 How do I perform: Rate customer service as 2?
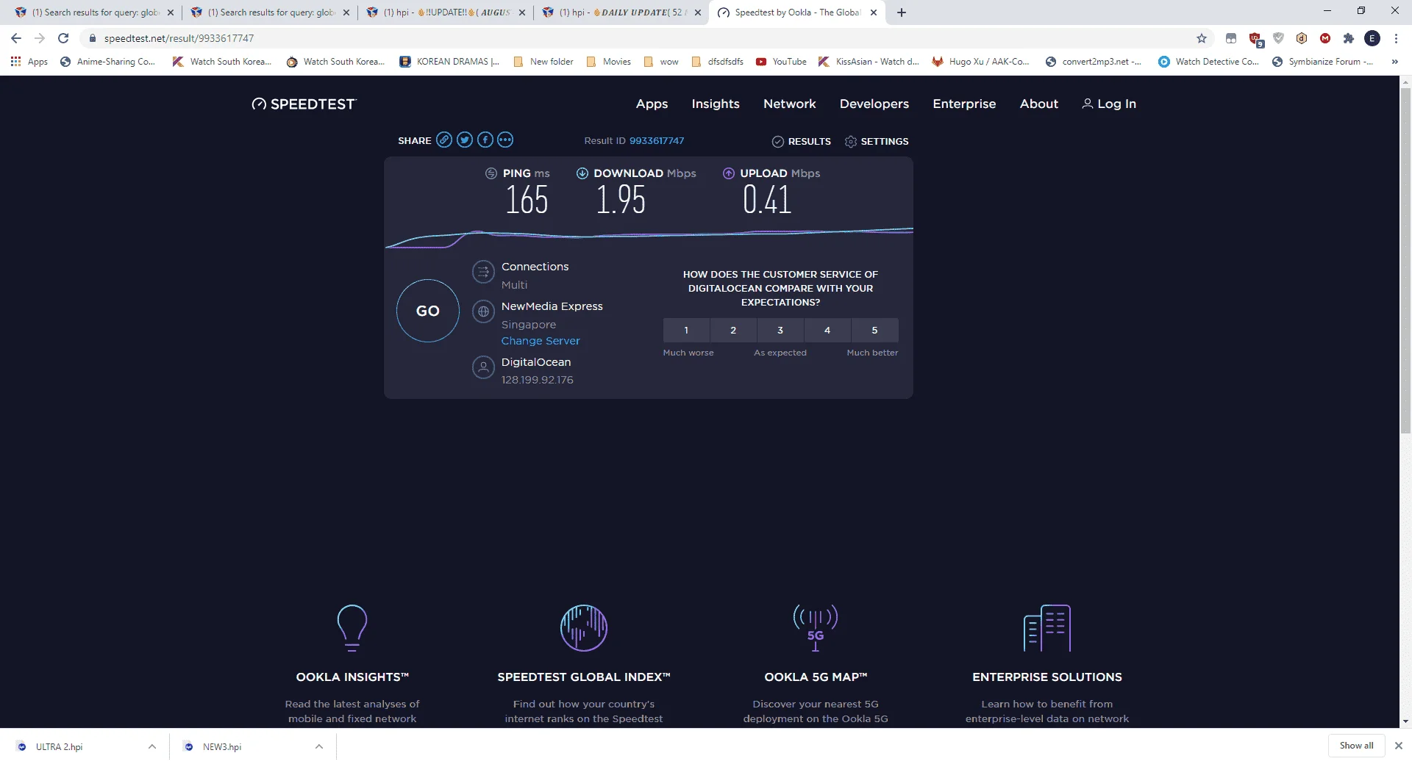click(733, 331)
